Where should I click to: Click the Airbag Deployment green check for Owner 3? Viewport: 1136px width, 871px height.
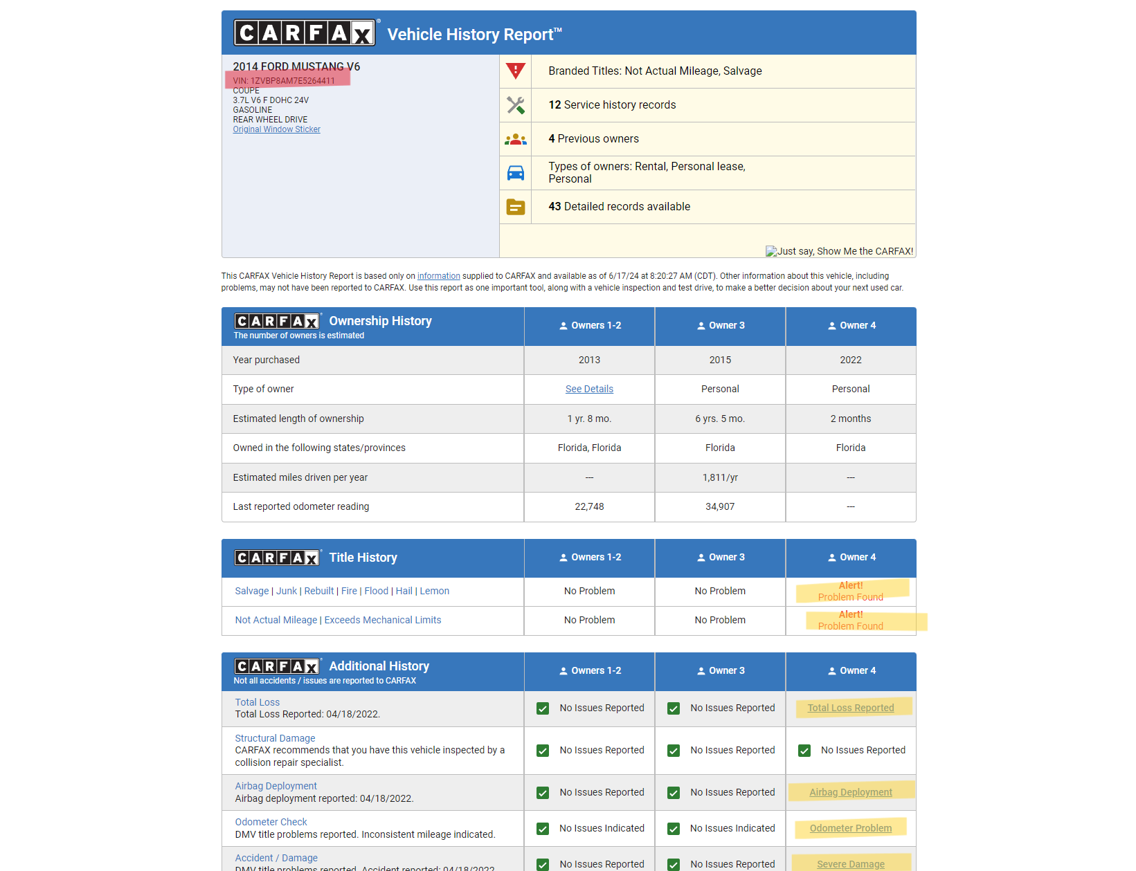pyautogui.click(x=674, y=793)
